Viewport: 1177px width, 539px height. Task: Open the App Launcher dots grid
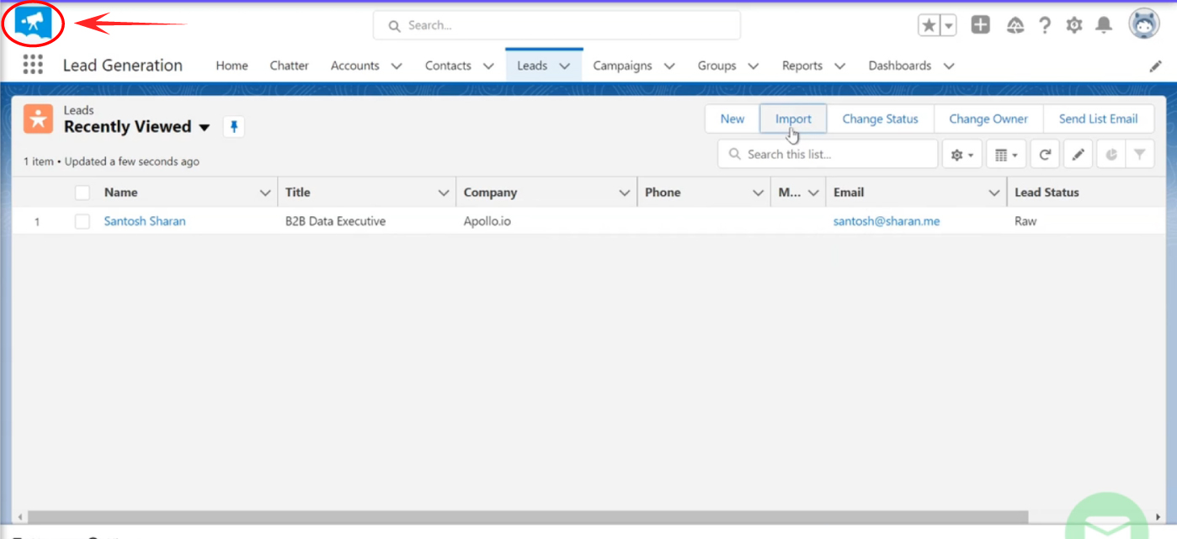click(33, 65)
